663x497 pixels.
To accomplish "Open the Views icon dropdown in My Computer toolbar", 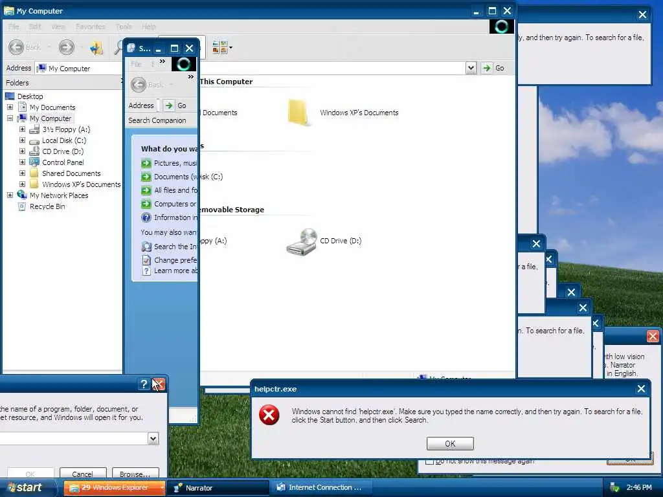I will 223,47.
